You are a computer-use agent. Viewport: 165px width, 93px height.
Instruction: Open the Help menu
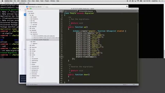coord(58,1)
